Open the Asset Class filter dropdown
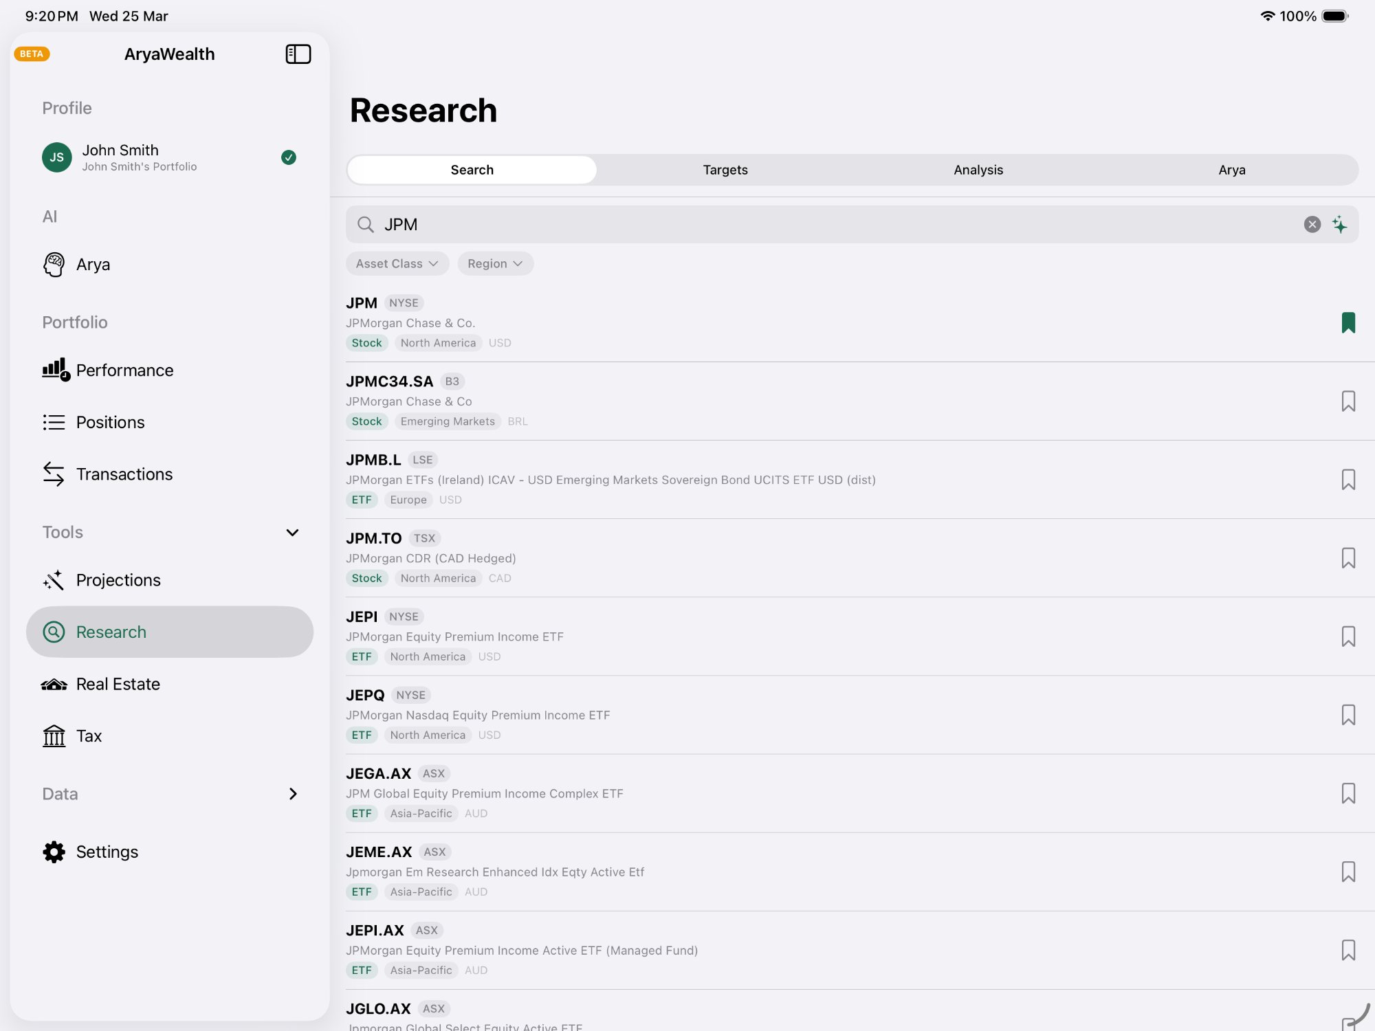Viewport: 1375px width, 1031px height. coord(397,263)
